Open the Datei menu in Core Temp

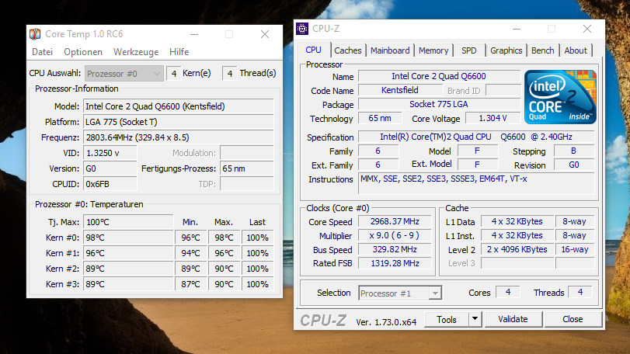42,52
